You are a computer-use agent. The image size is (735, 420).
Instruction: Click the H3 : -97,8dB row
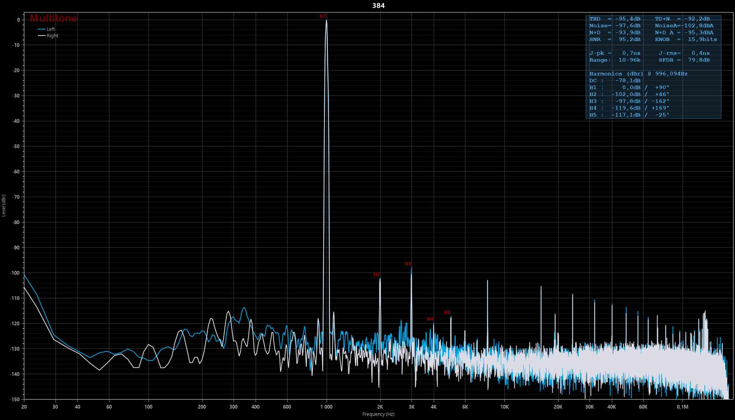(x=629, y=101)
